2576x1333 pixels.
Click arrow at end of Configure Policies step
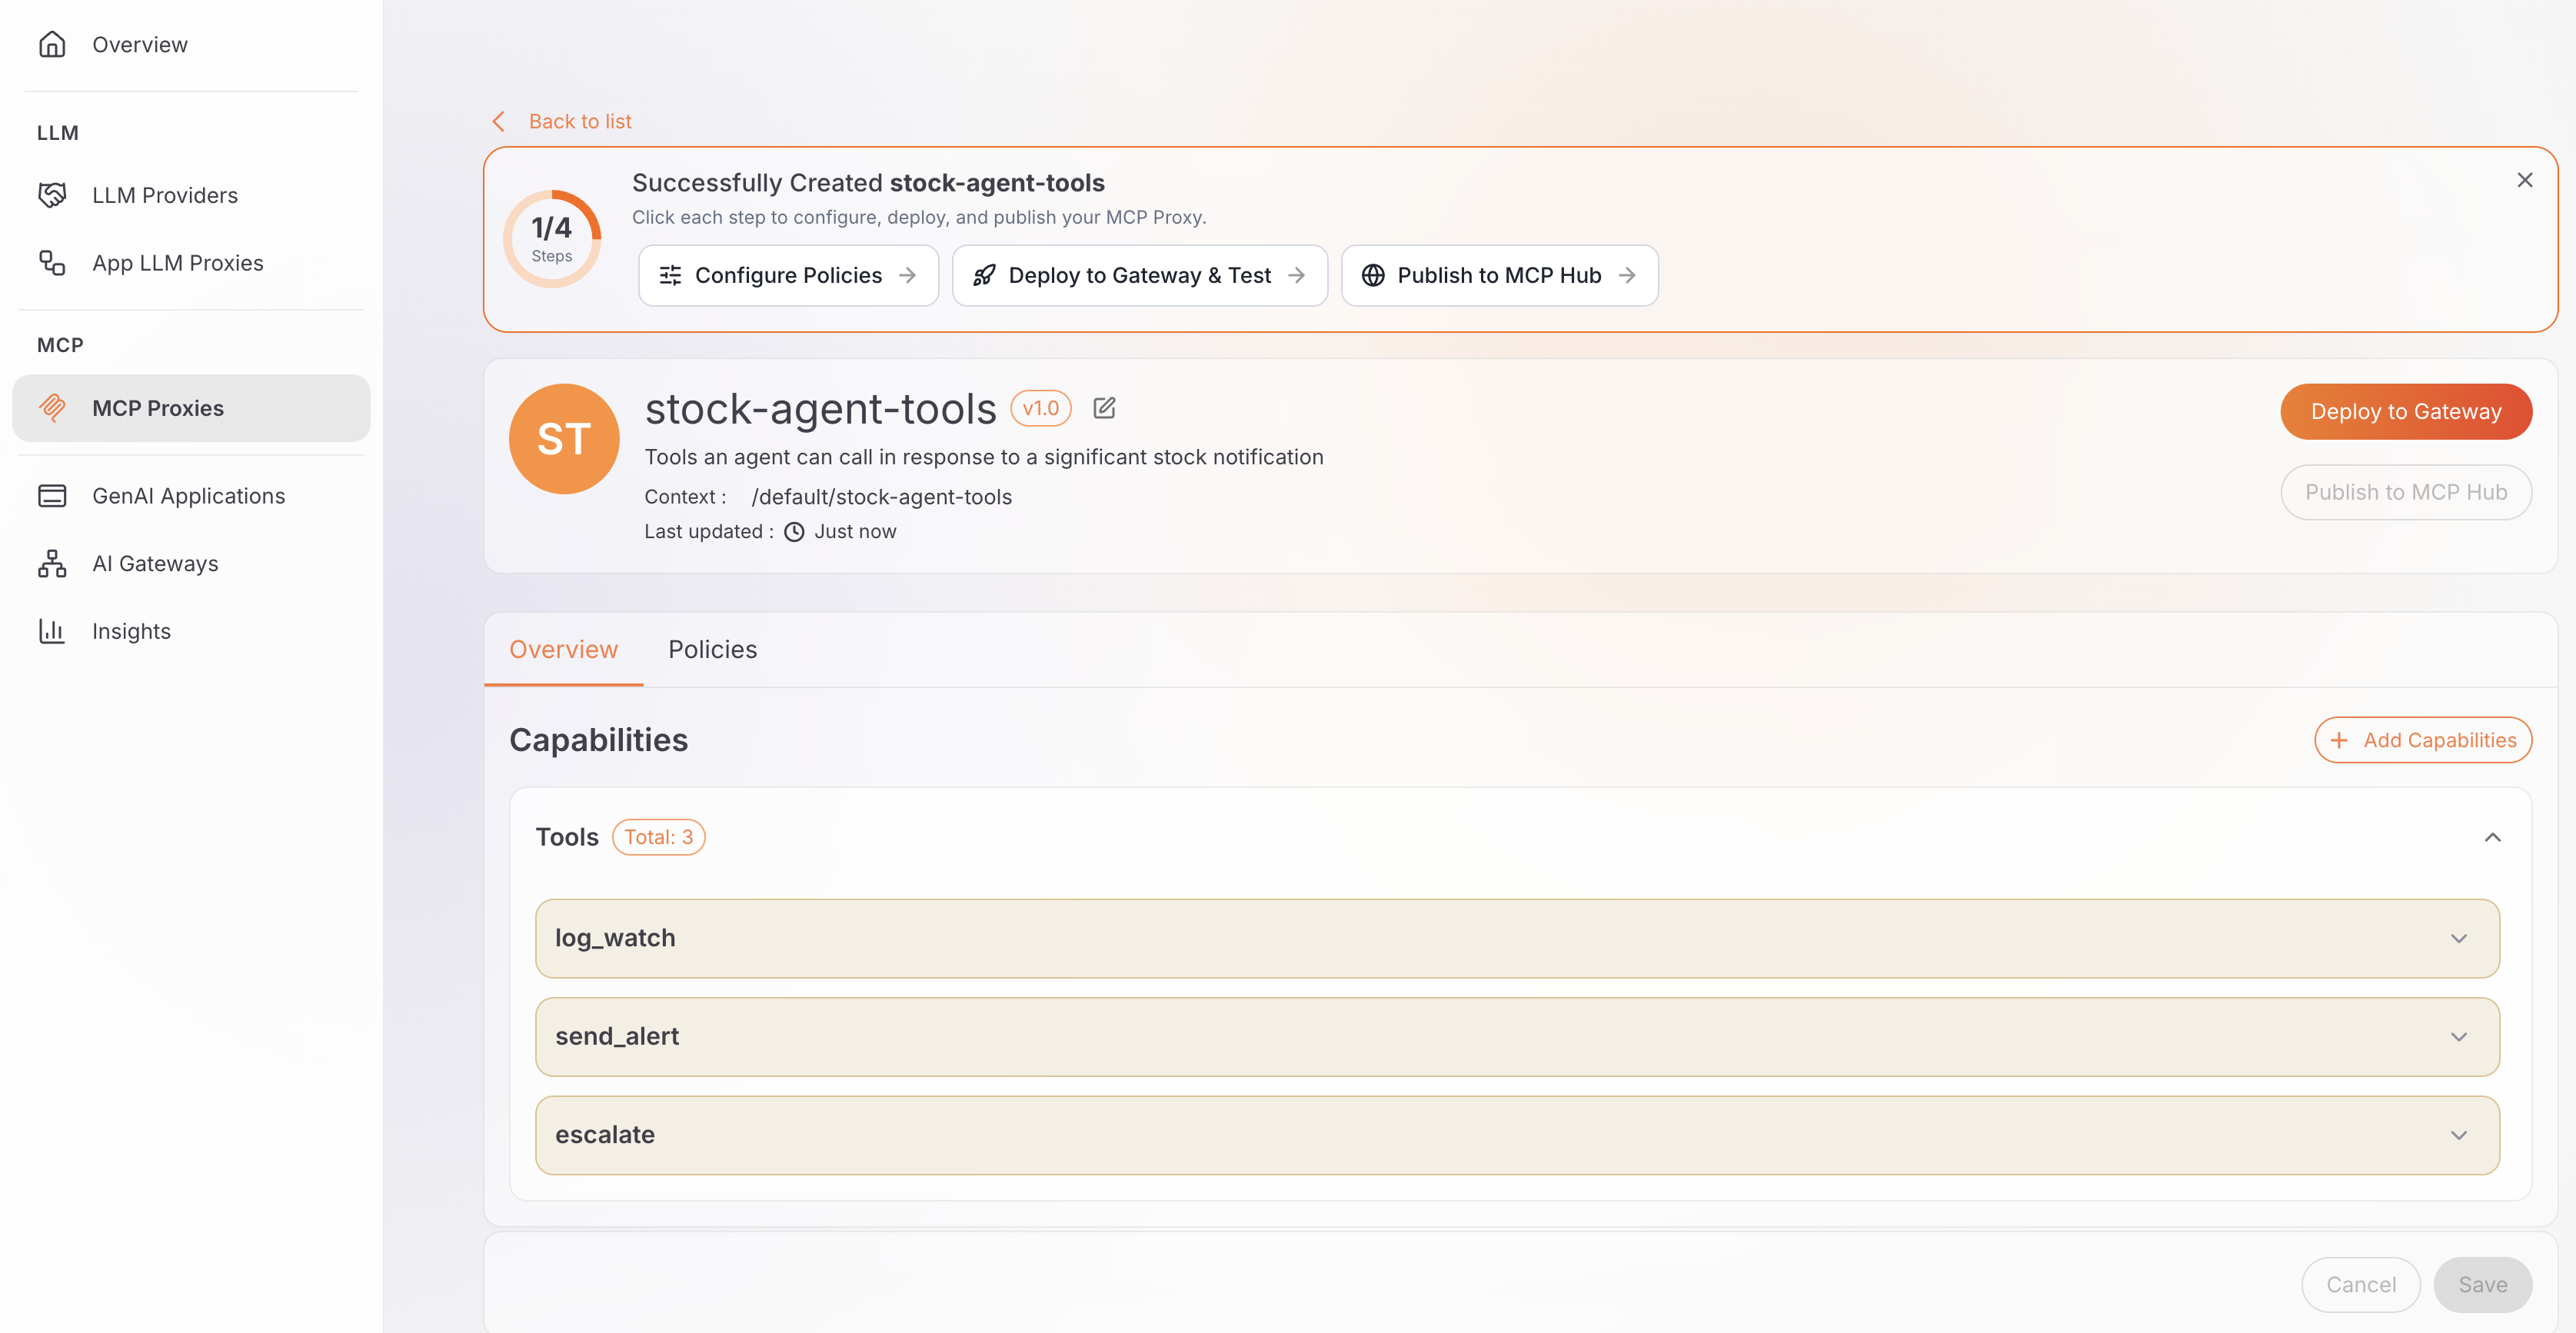click(907, 275)
